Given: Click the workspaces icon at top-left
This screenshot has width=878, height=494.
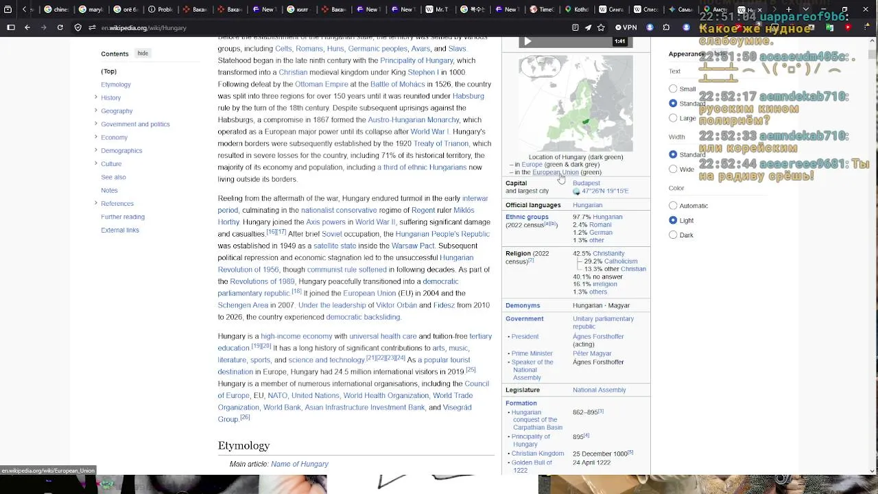Looking at the screenshot, I should (x=8, y=10).
